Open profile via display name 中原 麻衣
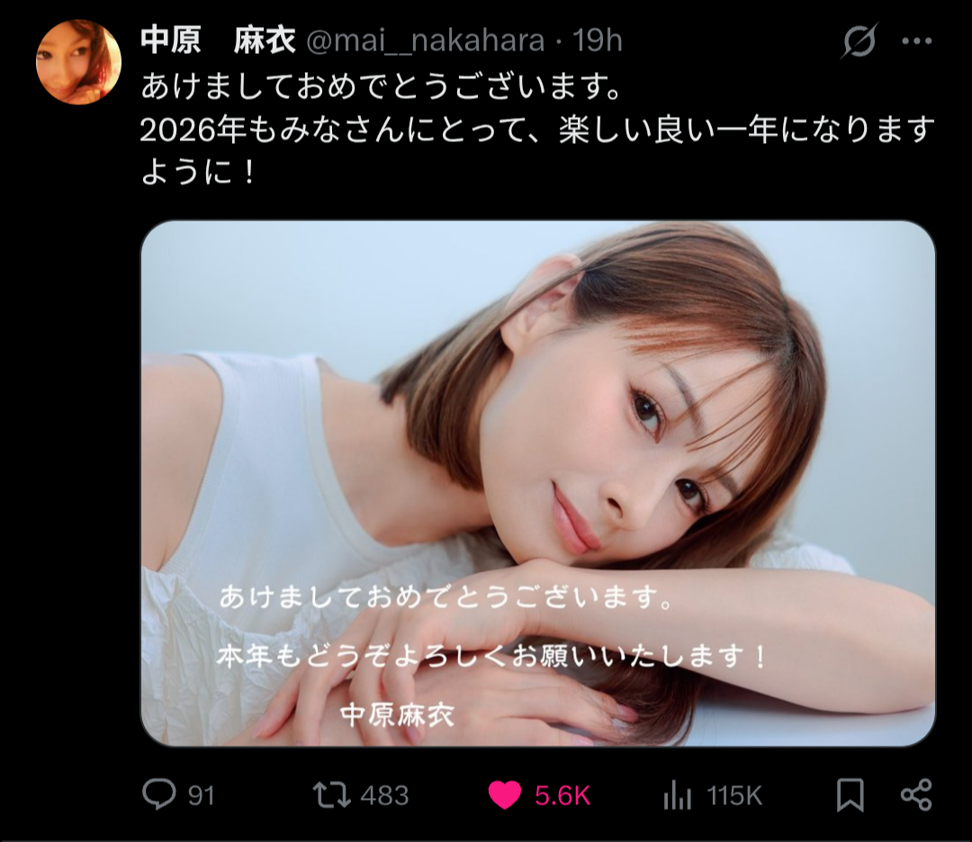The image size is (972, 842). pyautogui.click(x=218, y=40)
